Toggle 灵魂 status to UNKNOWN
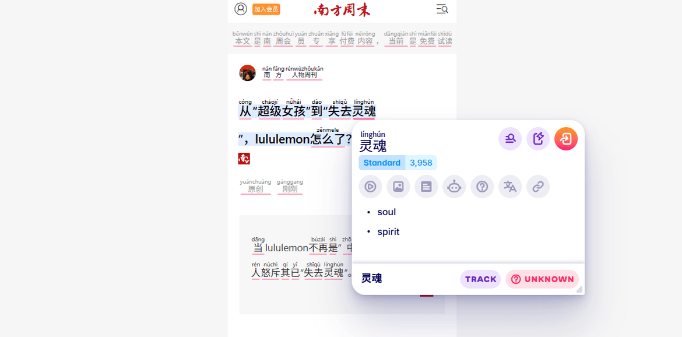 (542, 279)
